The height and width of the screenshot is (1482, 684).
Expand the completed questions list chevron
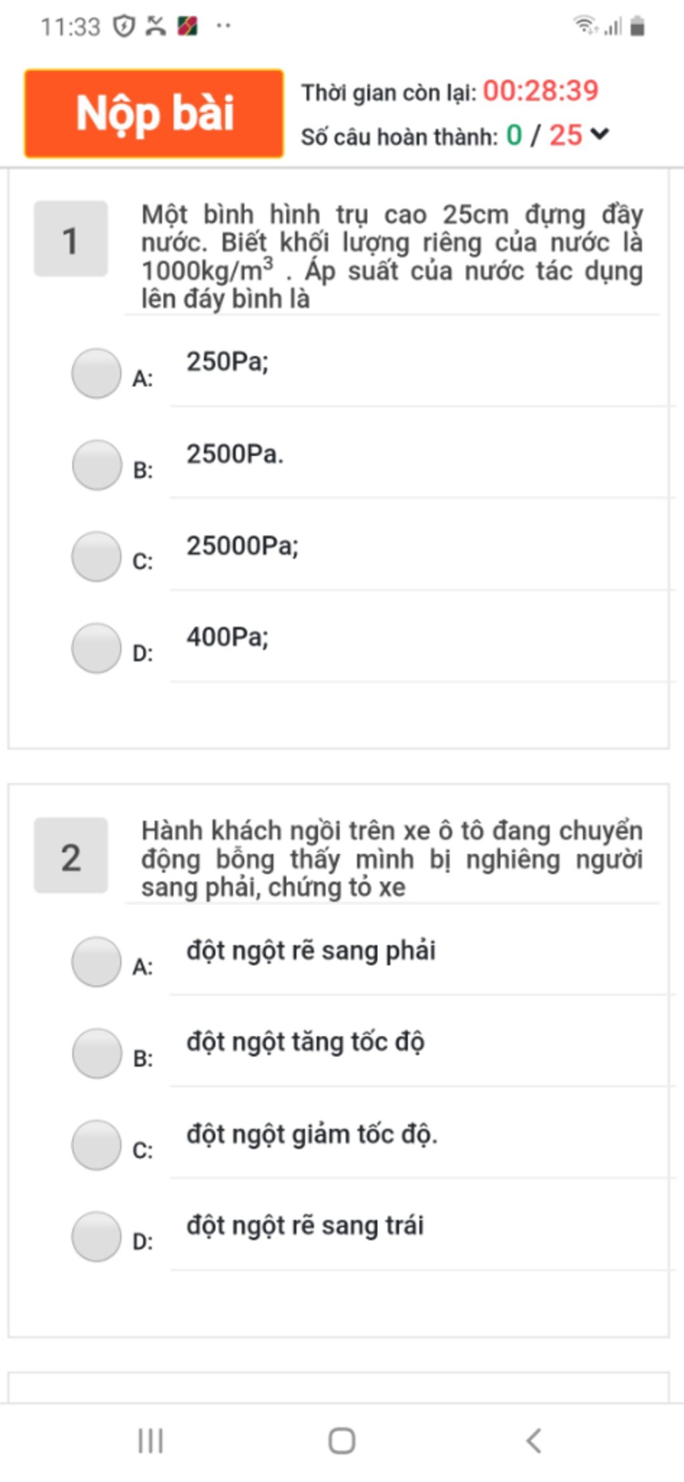600,134
